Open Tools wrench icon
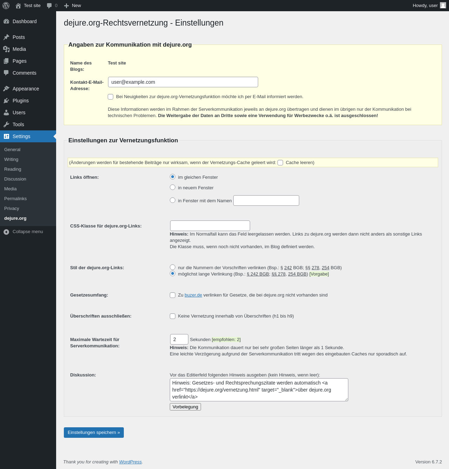The height and width of the screenshot is (469, 449). pyautogui.click(x=6, y=124)
